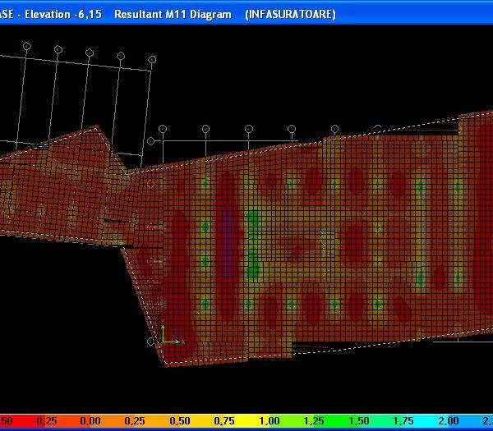Pick the first grid bubble in the horizontal grid row
This screenshot has width=493, height=431.
[163, 129]
